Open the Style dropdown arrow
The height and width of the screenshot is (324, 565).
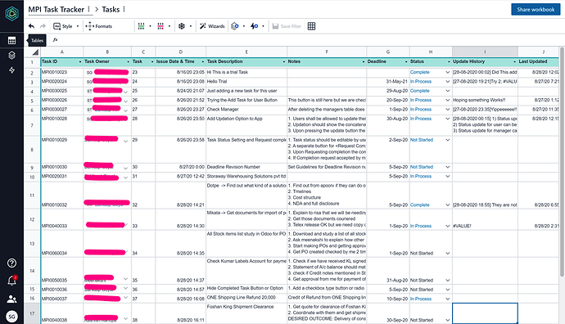point(78,26)
